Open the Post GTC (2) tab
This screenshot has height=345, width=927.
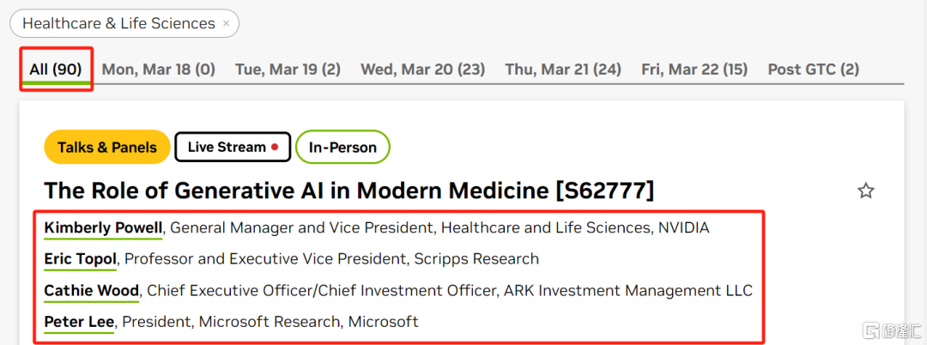(813, 70)
